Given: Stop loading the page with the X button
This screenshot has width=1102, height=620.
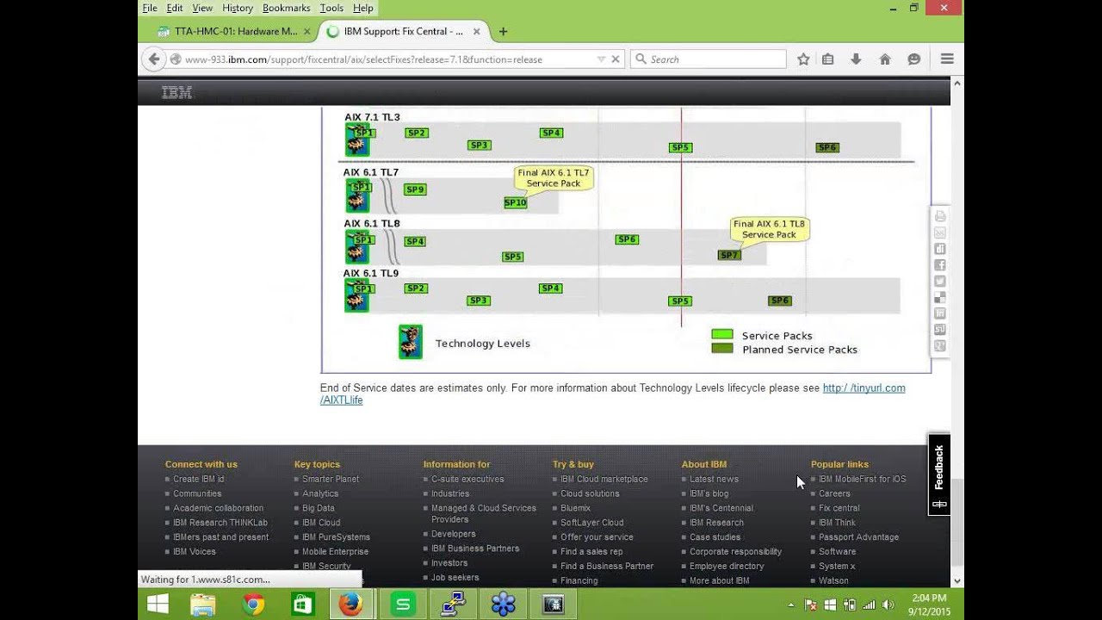Looking at the screenshot, I should click(x=616, y=59).
